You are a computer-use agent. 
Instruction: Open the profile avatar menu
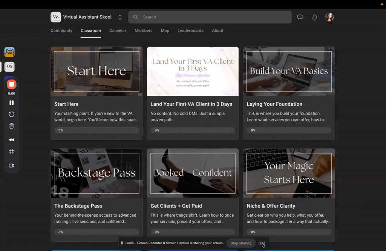coord(329,17)
